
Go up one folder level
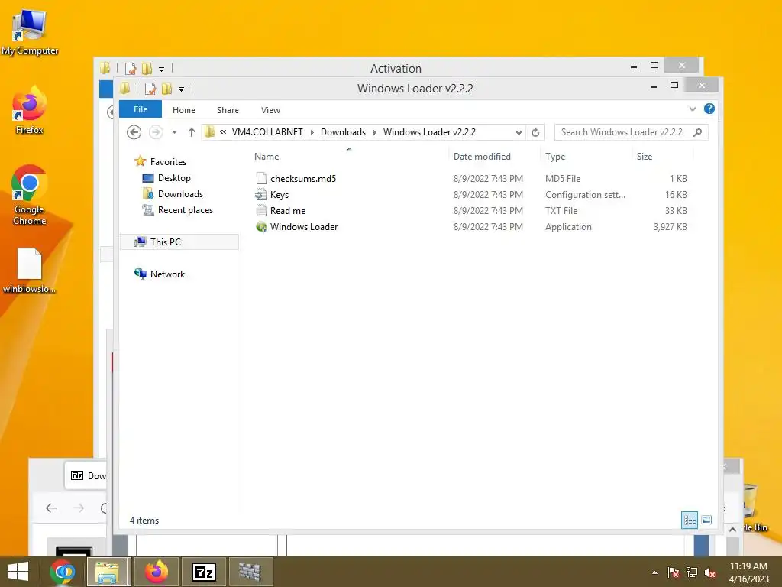click(x=192, y=132)
